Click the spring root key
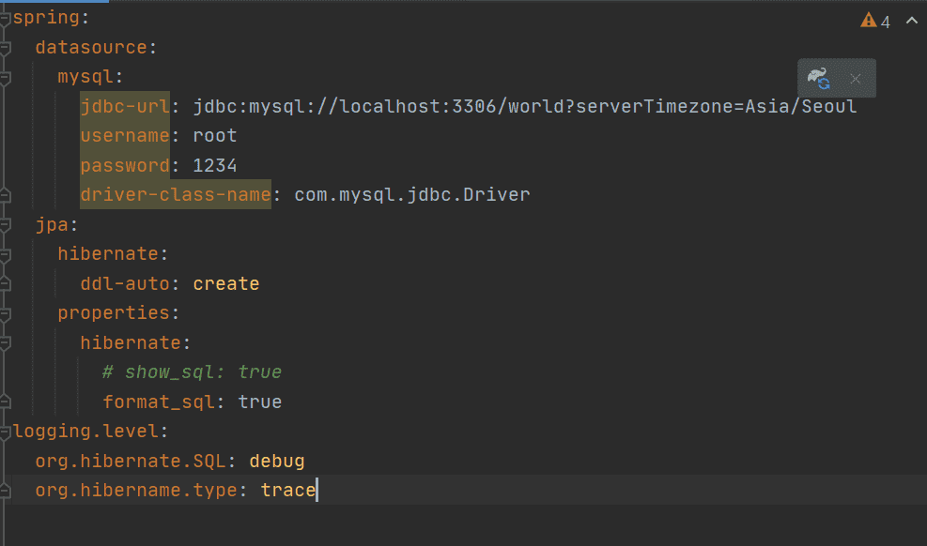Viewport: 927px width, 546px height. click(x=46, y=18)
